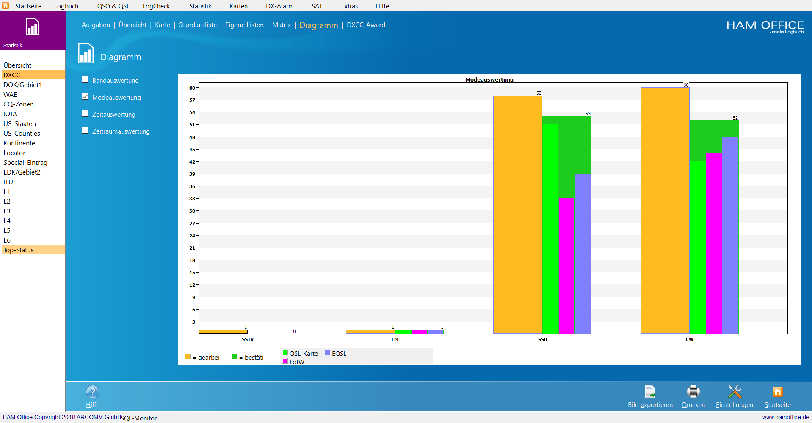This screenshot has height=423, width=812.
Task: Switch to the Übersicht tab in the top navigation
Action: tap(133, 25)
